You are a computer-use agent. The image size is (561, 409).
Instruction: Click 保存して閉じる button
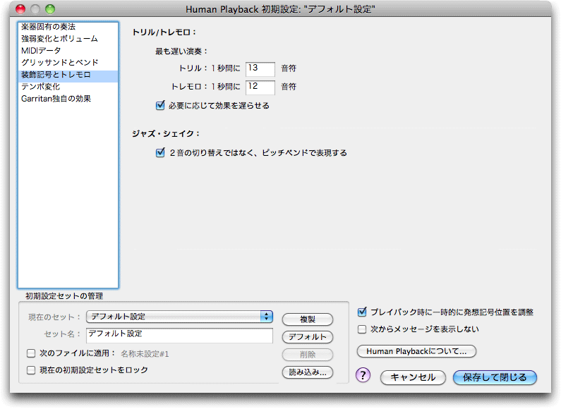click(495, 377)
